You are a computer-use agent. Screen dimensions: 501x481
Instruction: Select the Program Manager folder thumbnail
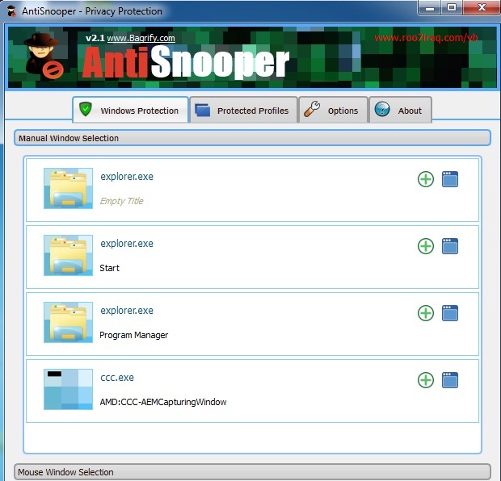68,322
